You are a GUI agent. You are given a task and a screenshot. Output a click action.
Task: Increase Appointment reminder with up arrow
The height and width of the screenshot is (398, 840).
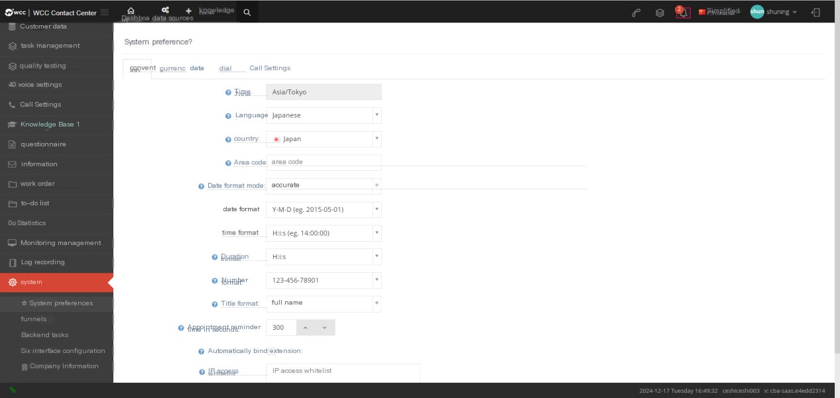pos(305,328)
